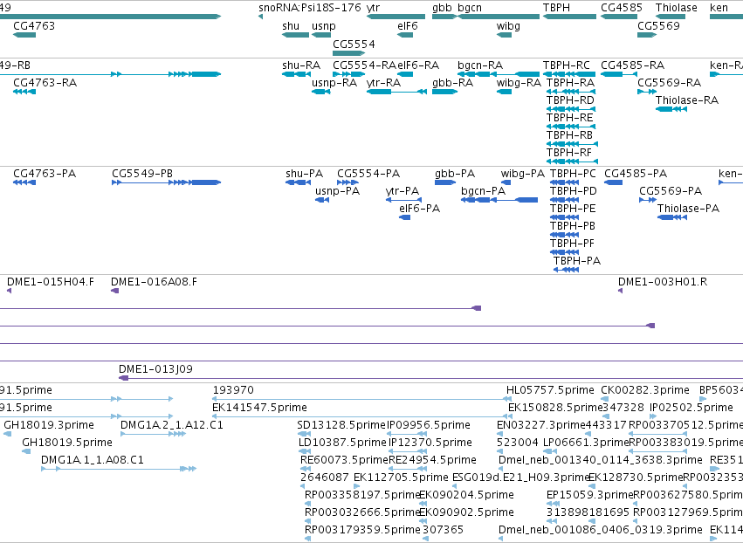Viewport: 743px width, 543px height.
Task: Select the shu-RA transcript label
Action: point(301,65)
